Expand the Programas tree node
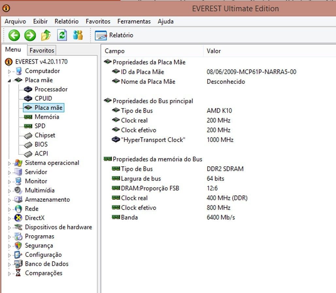Screen dimensions: 336x293 point(9,237)
